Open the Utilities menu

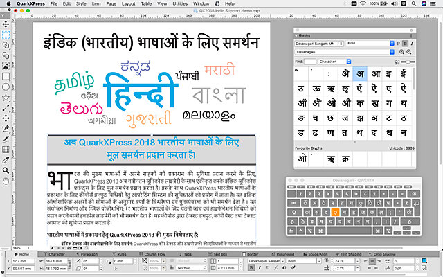pos(180,3)
